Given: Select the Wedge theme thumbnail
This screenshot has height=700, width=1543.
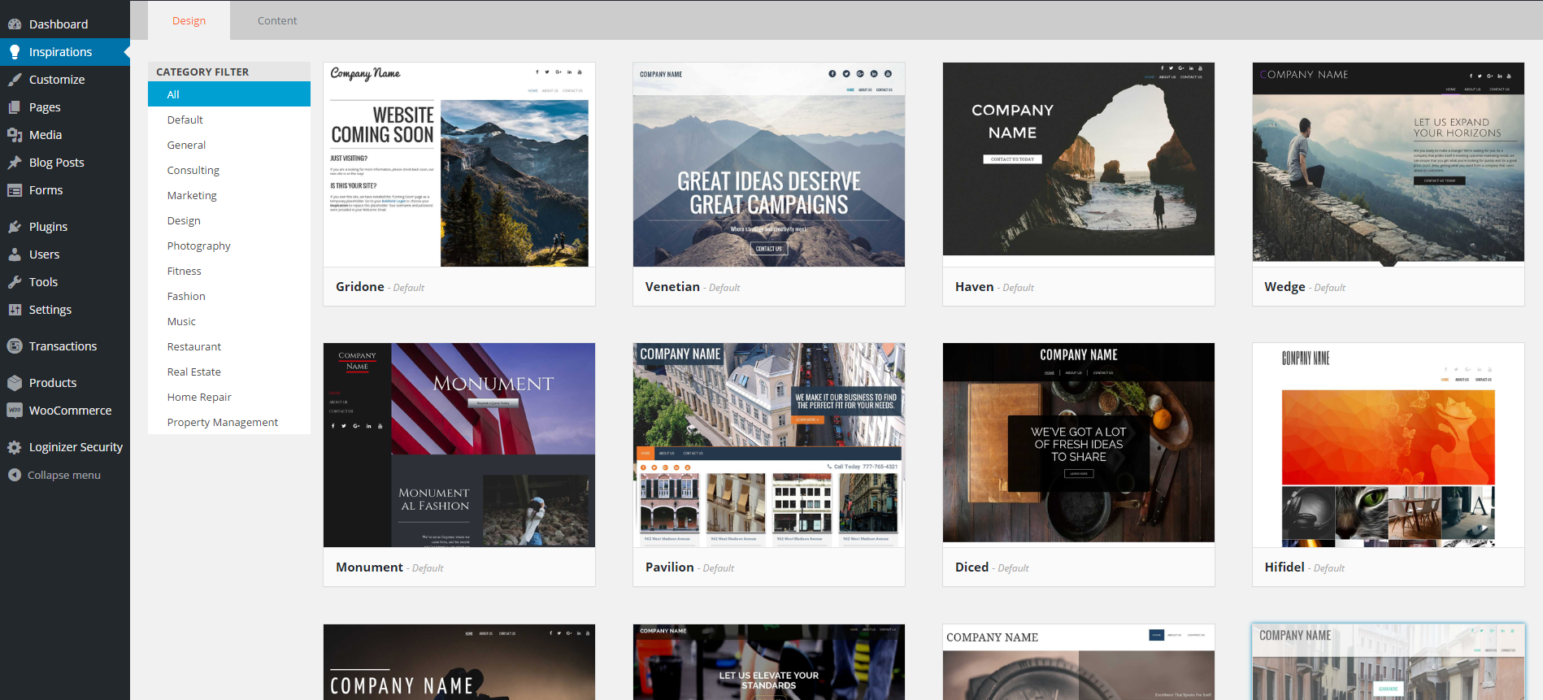Looking at the screenshot, I should coord(1389,164).
